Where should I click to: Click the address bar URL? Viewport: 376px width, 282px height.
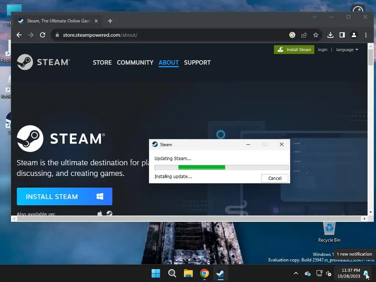click(x=100, y=35)
